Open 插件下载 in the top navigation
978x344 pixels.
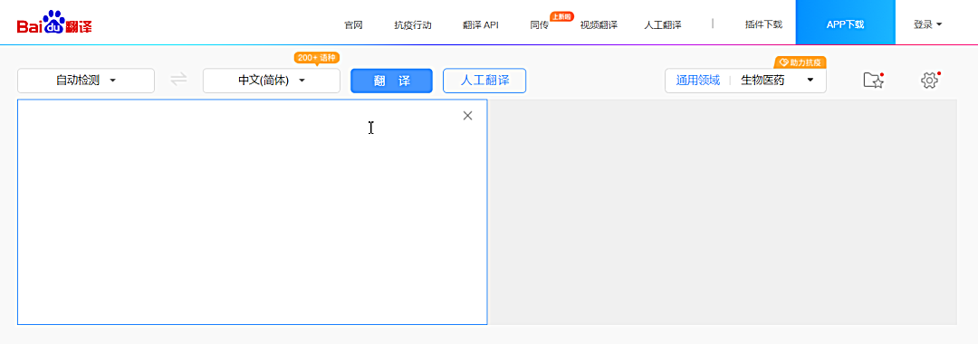point(763,25)
